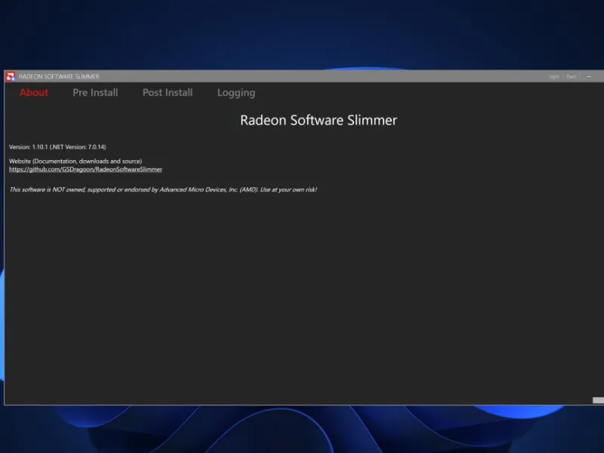604x453 pixels.
Task: Switch to the Dark theme
Action: [571, 77]
